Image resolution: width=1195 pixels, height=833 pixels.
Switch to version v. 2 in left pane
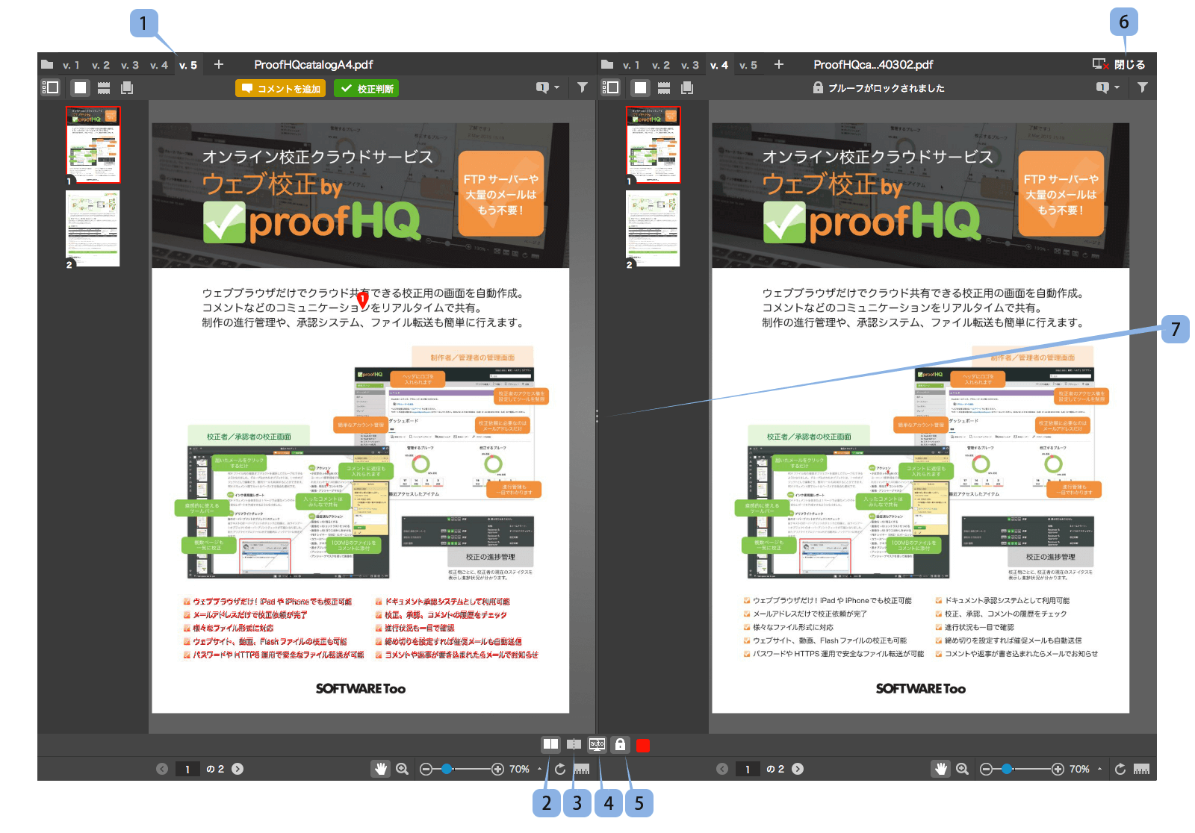(x=101, y=65)
